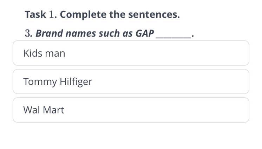The image size is (262, 149).
Task: Click the word "Brand" in the question
Action: (x=49, y=33)
